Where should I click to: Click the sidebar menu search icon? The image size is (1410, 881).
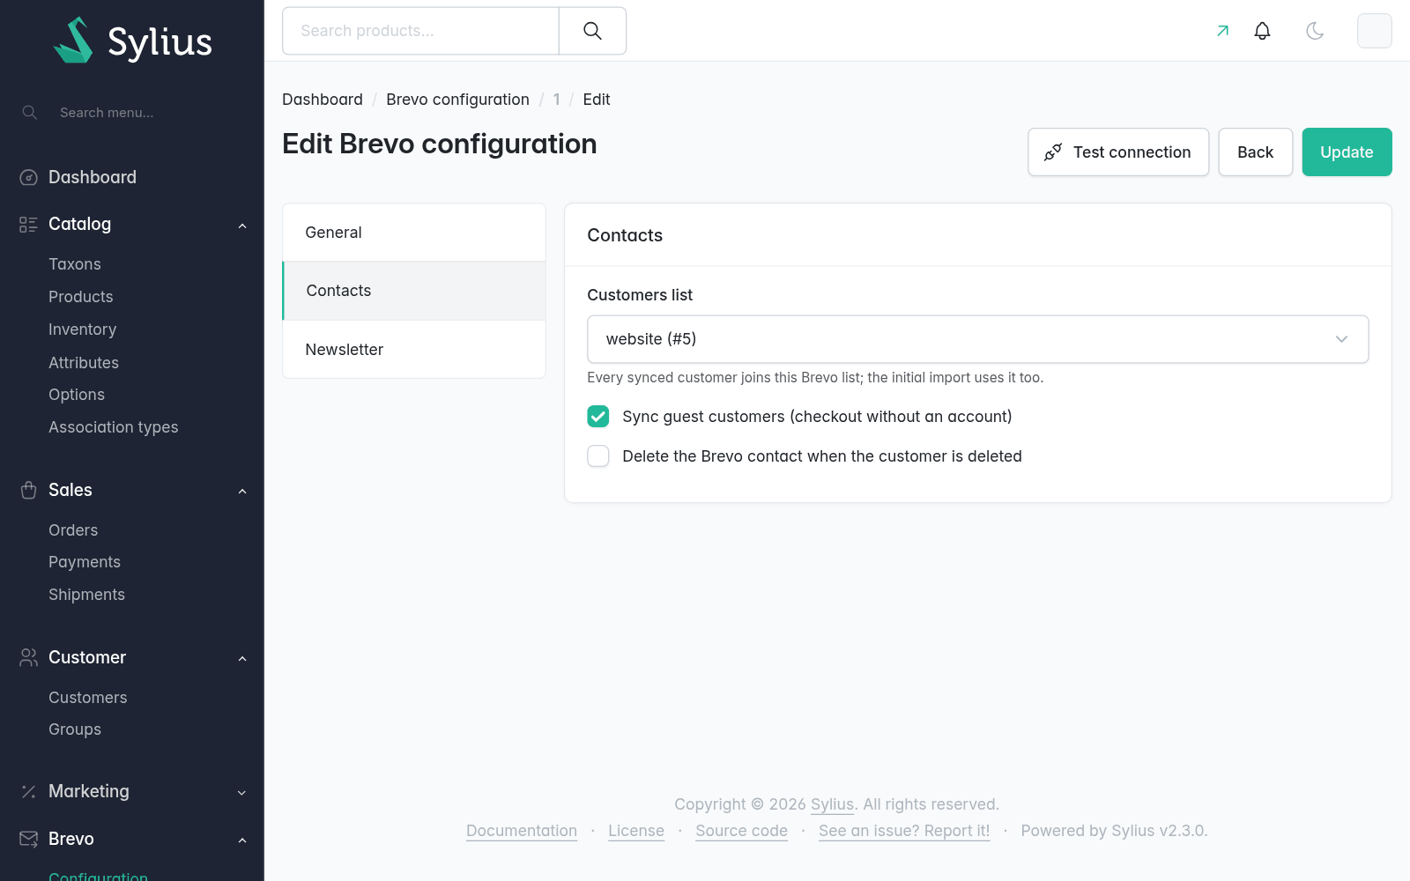pos(29,113)
